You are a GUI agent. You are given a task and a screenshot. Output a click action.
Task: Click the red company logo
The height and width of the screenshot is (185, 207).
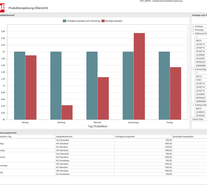coord(2,8)
